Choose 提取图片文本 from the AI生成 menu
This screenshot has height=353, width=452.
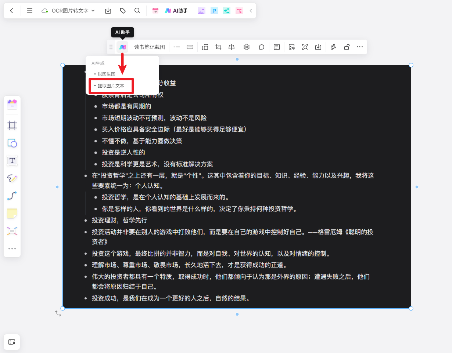pos(111,85)
